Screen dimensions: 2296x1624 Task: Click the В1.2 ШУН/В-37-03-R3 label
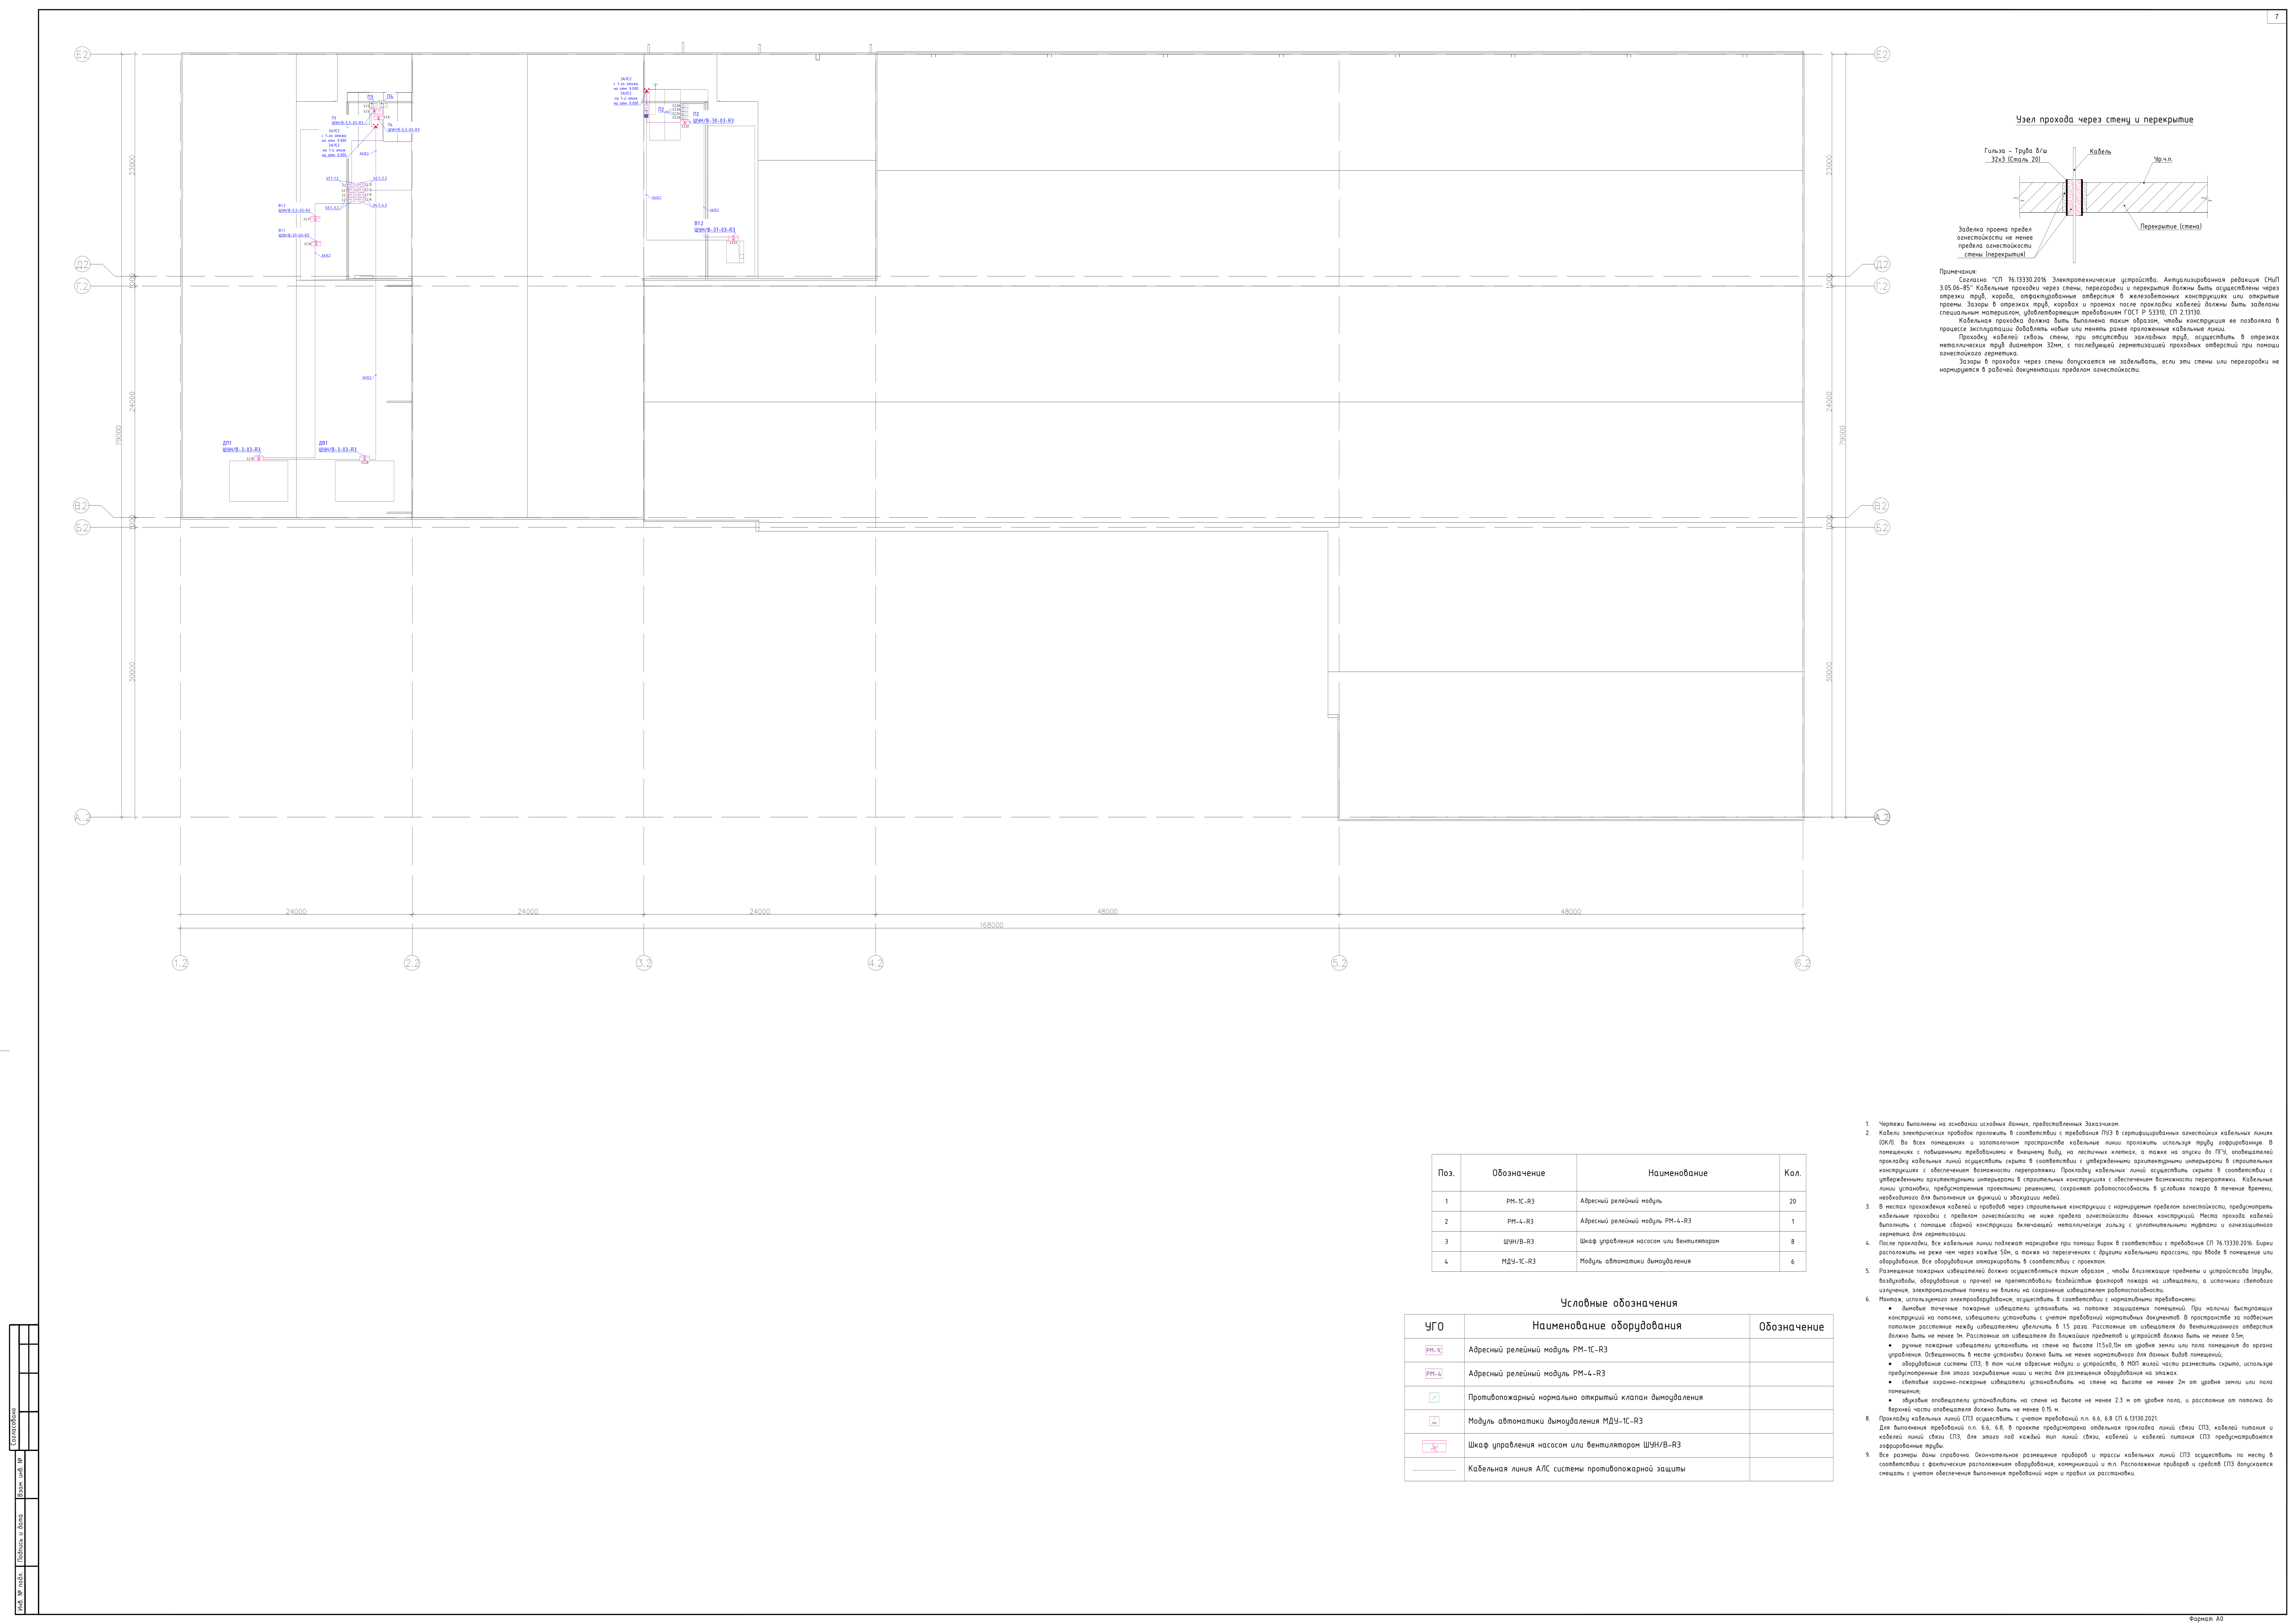pyautogui.click(x=714, y=230)
